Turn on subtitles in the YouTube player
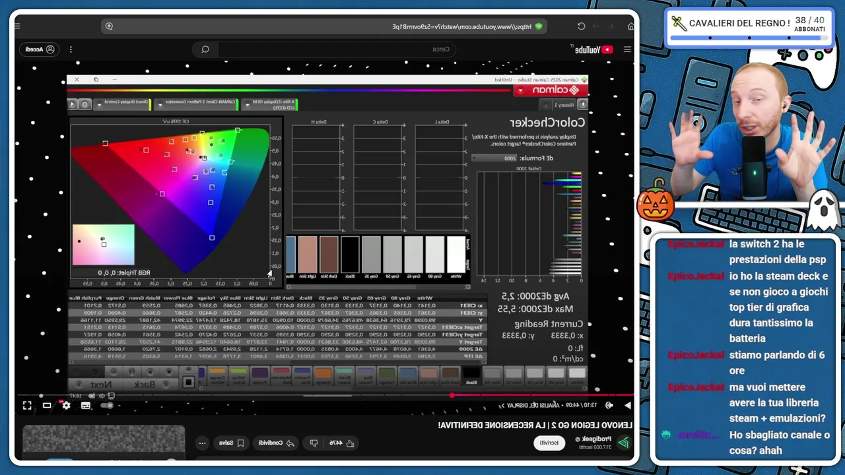 [x=86, y=405]
